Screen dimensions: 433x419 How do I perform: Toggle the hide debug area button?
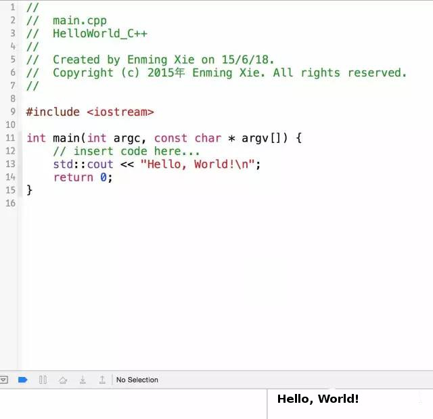[4, 380]
